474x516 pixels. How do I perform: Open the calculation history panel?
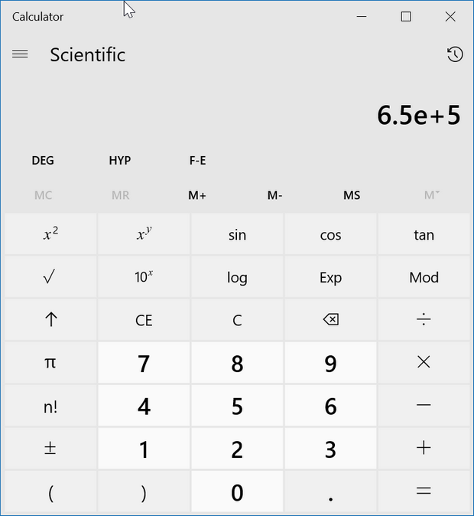click(x=455, y=54)
